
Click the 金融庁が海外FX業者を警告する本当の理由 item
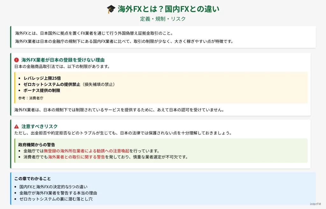coord(58,193)
